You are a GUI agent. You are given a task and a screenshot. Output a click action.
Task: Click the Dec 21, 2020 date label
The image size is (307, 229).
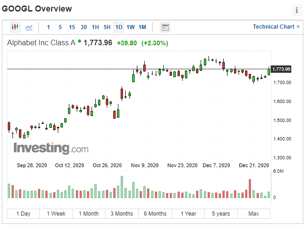[254, 165]
